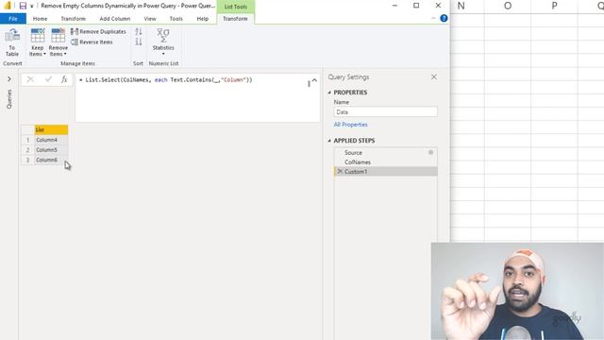Screen dimensions: 604x340
Task: Collapse the ribbon with caret icon
Action: coord(433,18)
